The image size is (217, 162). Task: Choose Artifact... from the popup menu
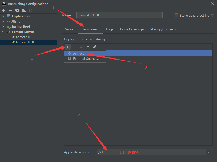click(x=85, y=53)
